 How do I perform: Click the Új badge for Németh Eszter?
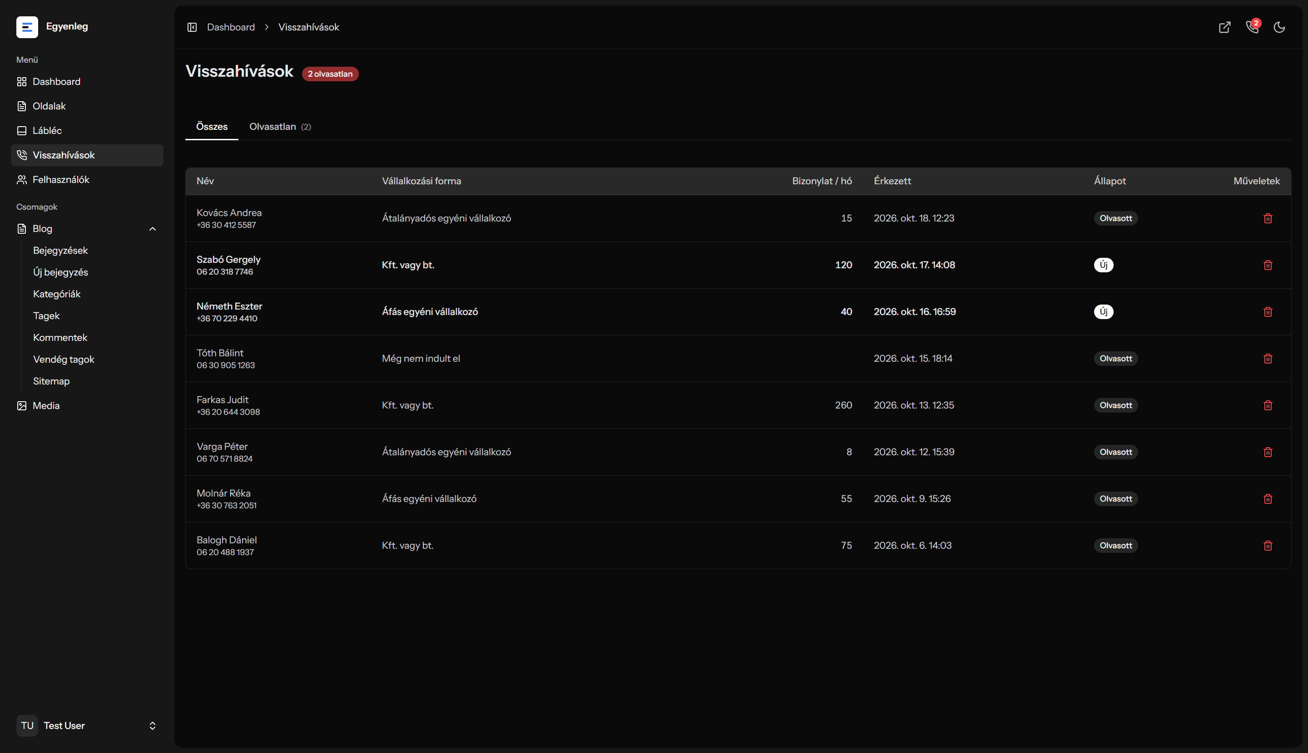coord(1104,312)
